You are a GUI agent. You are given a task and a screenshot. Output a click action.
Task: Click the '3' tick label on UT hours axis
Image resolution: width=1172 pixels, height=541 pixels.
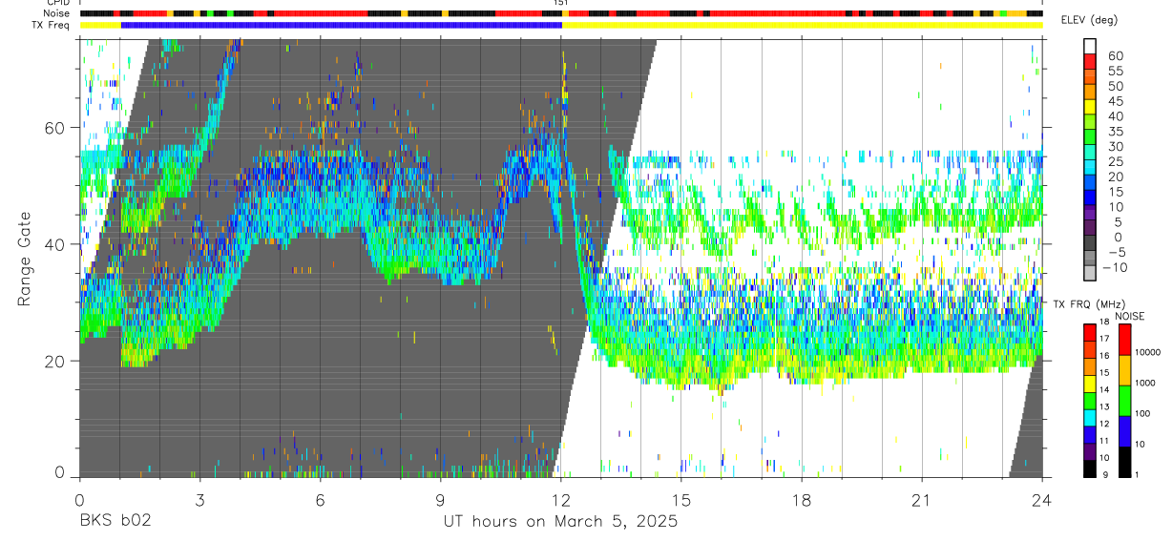click(x=199, y=500)
